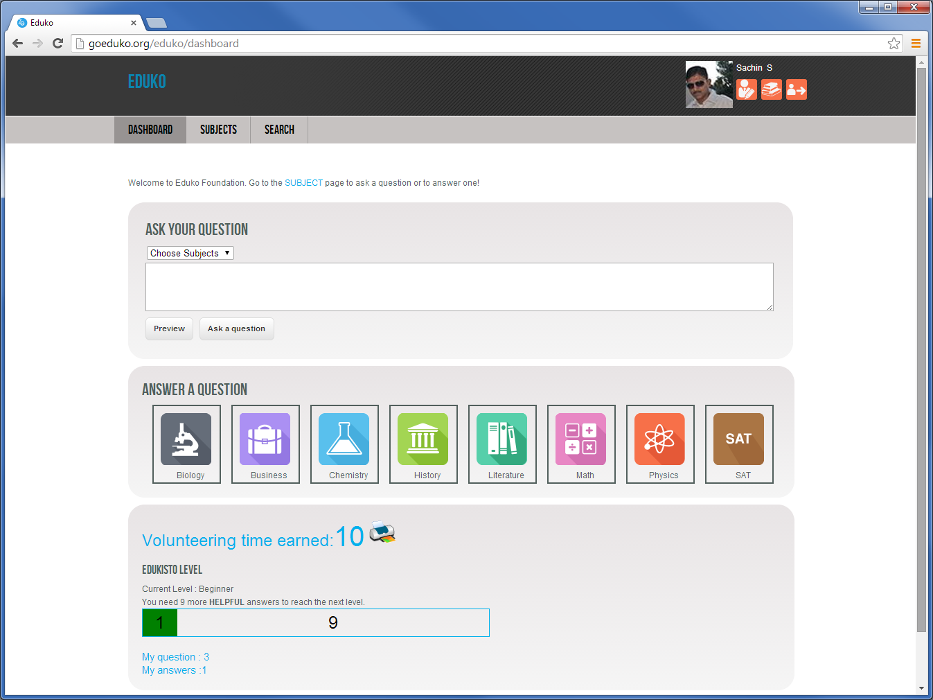Click the Current Level : Beginner text
The width and height of the screenshot is (933, 700).
pos(188,589)
